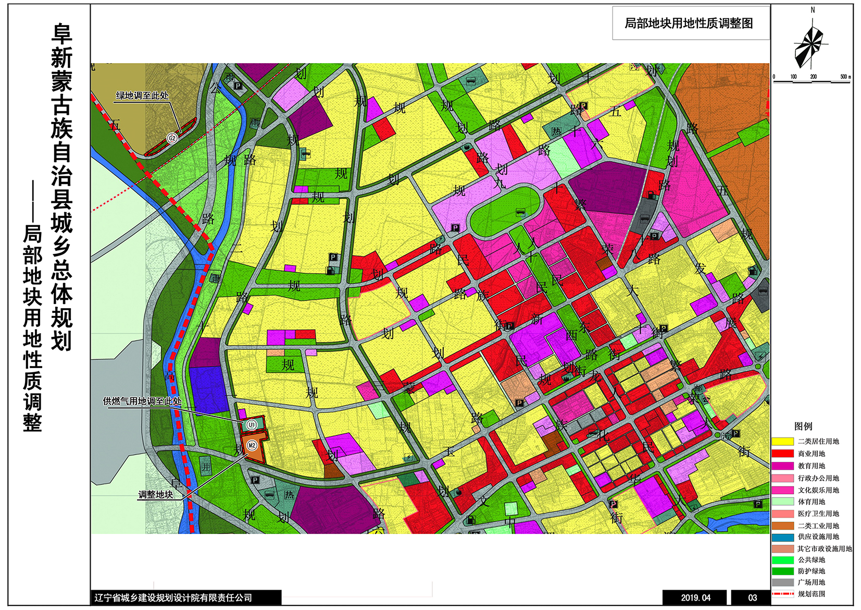
Task: Click the bus icon inside the green oval stadium
Action: click(x=520, y=212)
